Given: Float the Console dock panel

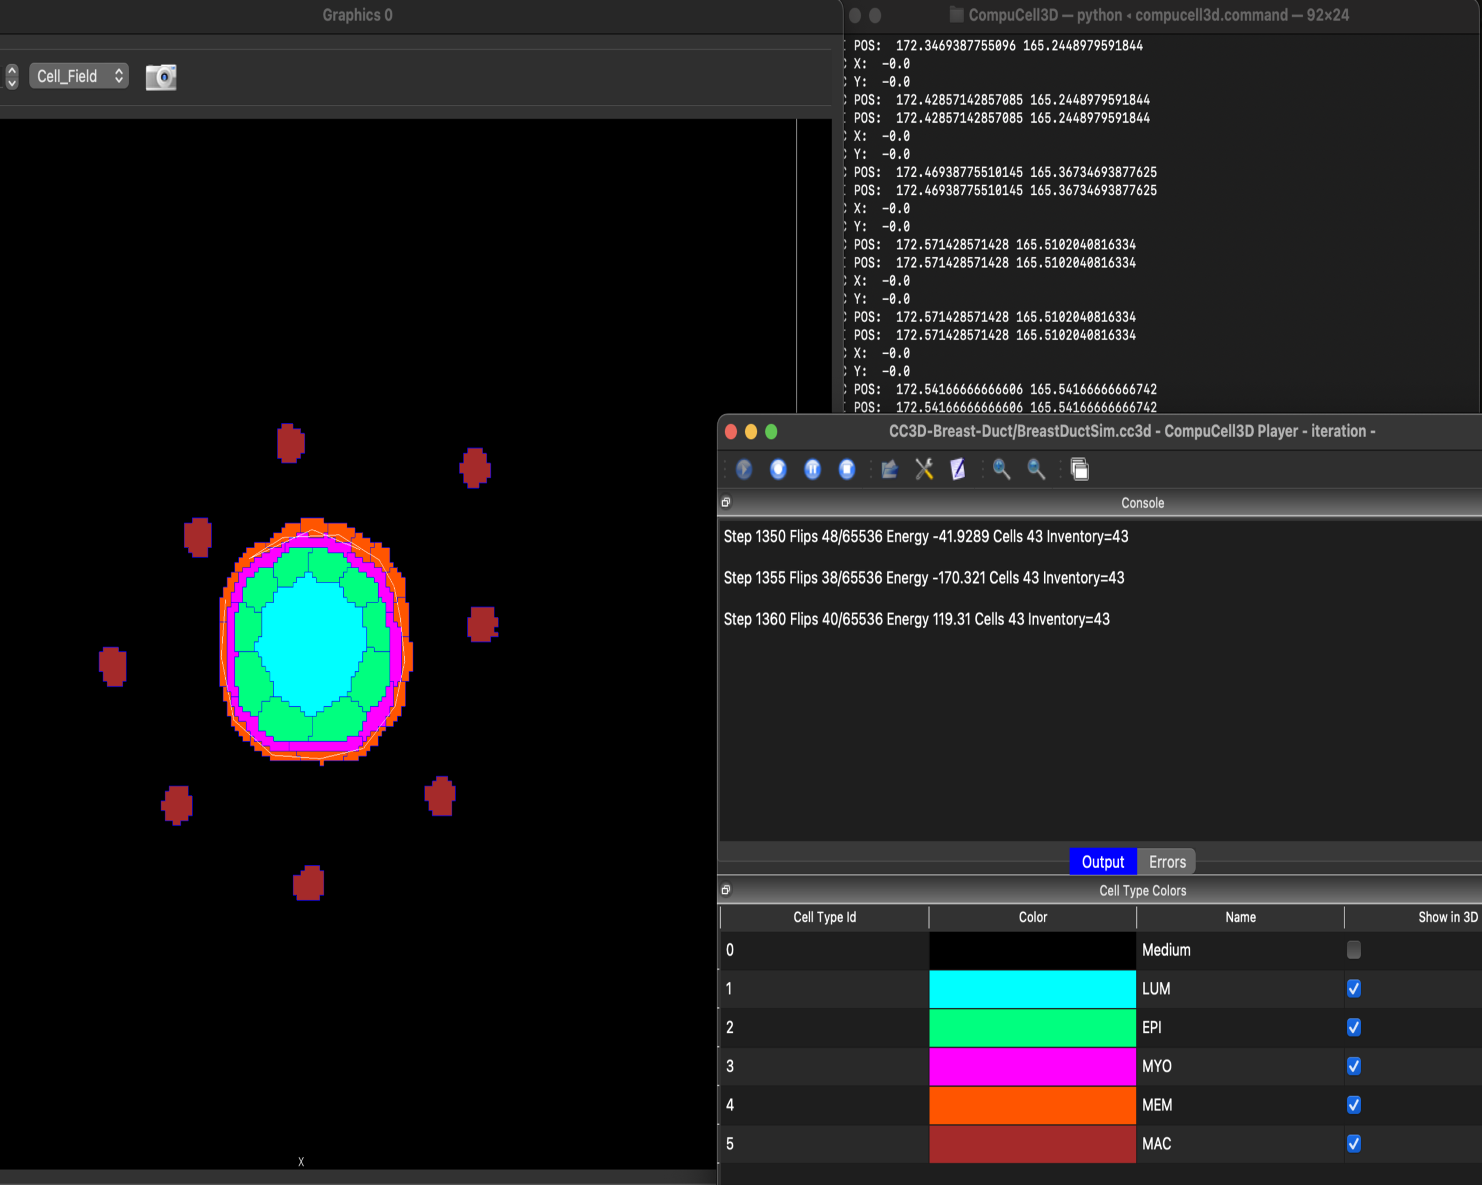Looking at the screenshot, I should [x=726, y=502].
